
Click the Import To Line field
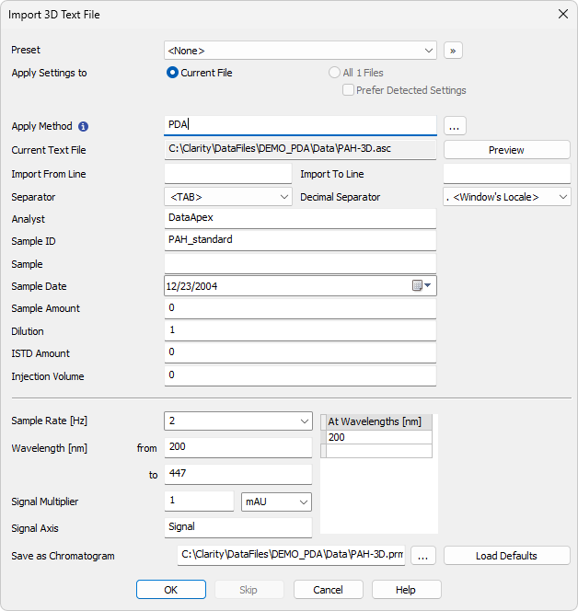(x=507, y=174)
